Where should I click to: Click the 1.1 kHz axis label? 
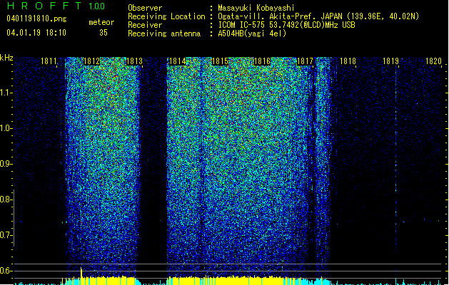click(6, 93)
